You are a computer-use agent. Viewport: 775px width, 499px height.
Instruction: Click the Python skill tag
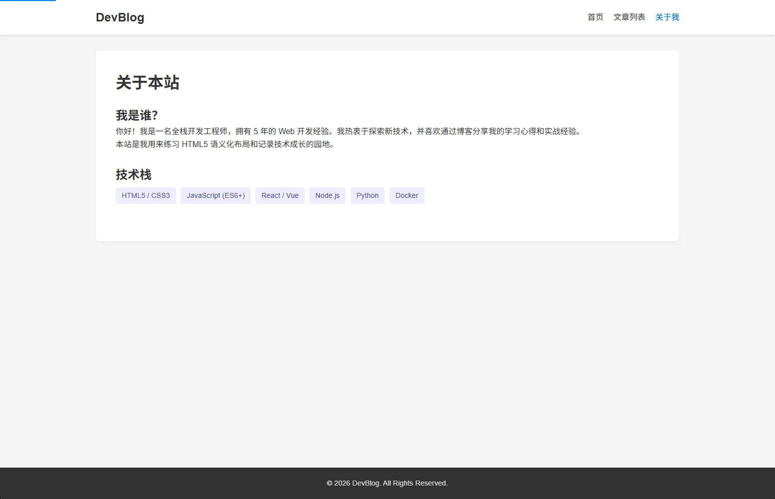click(367, 196)
